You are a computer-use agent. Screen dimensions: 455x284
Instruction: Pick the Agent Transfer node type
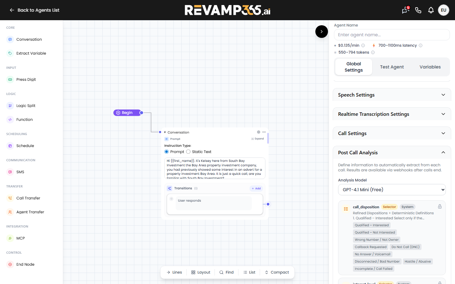coord(30,212)
